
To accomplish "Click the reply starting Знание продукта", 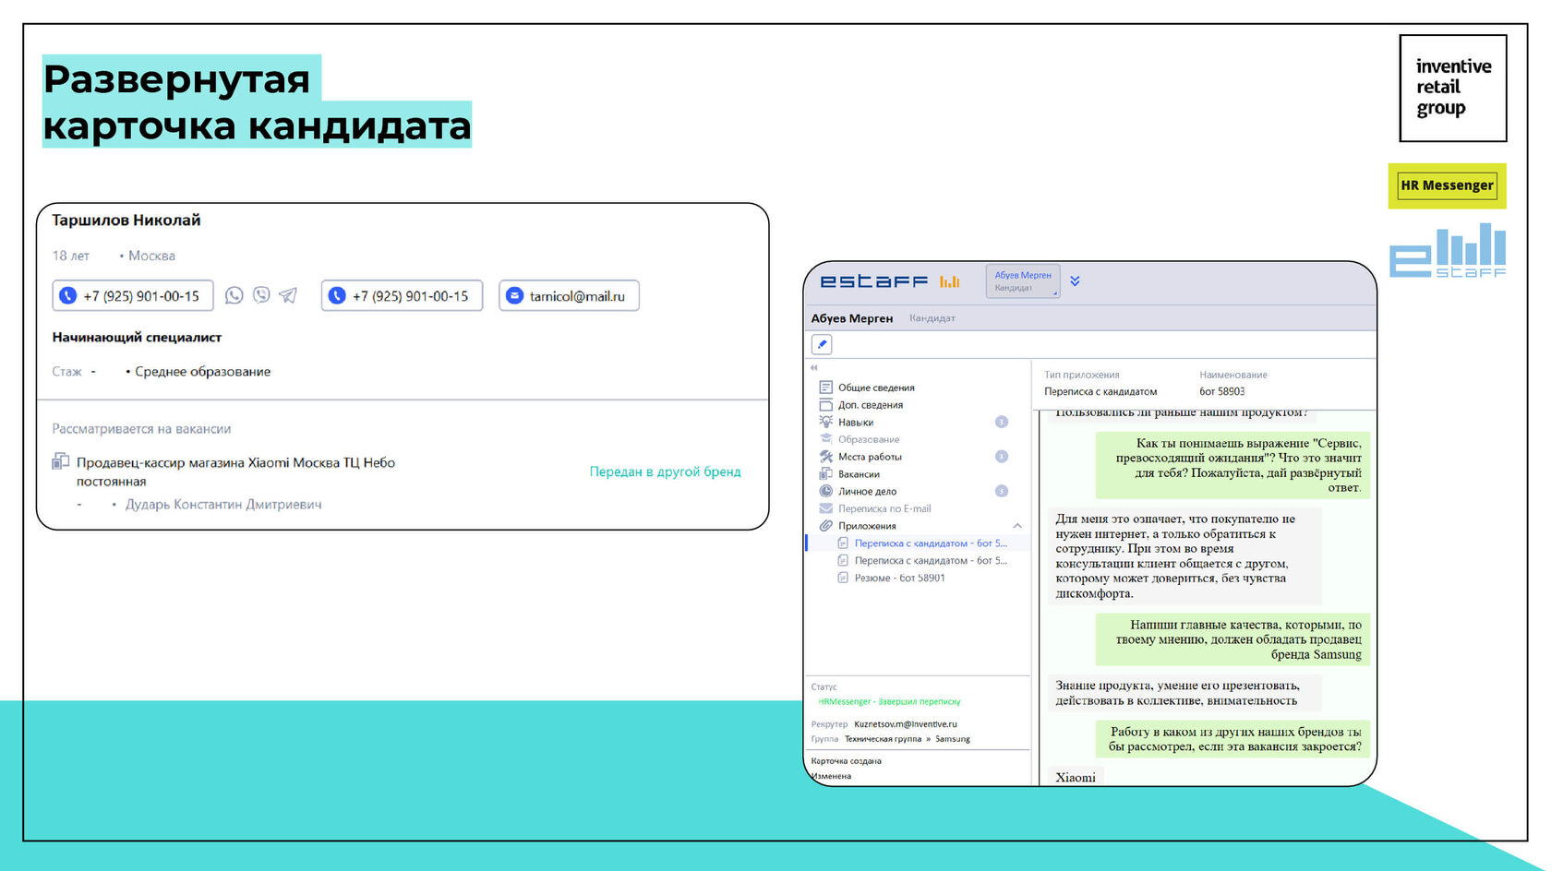I will pyautogui.click(x=1184, y=693).
